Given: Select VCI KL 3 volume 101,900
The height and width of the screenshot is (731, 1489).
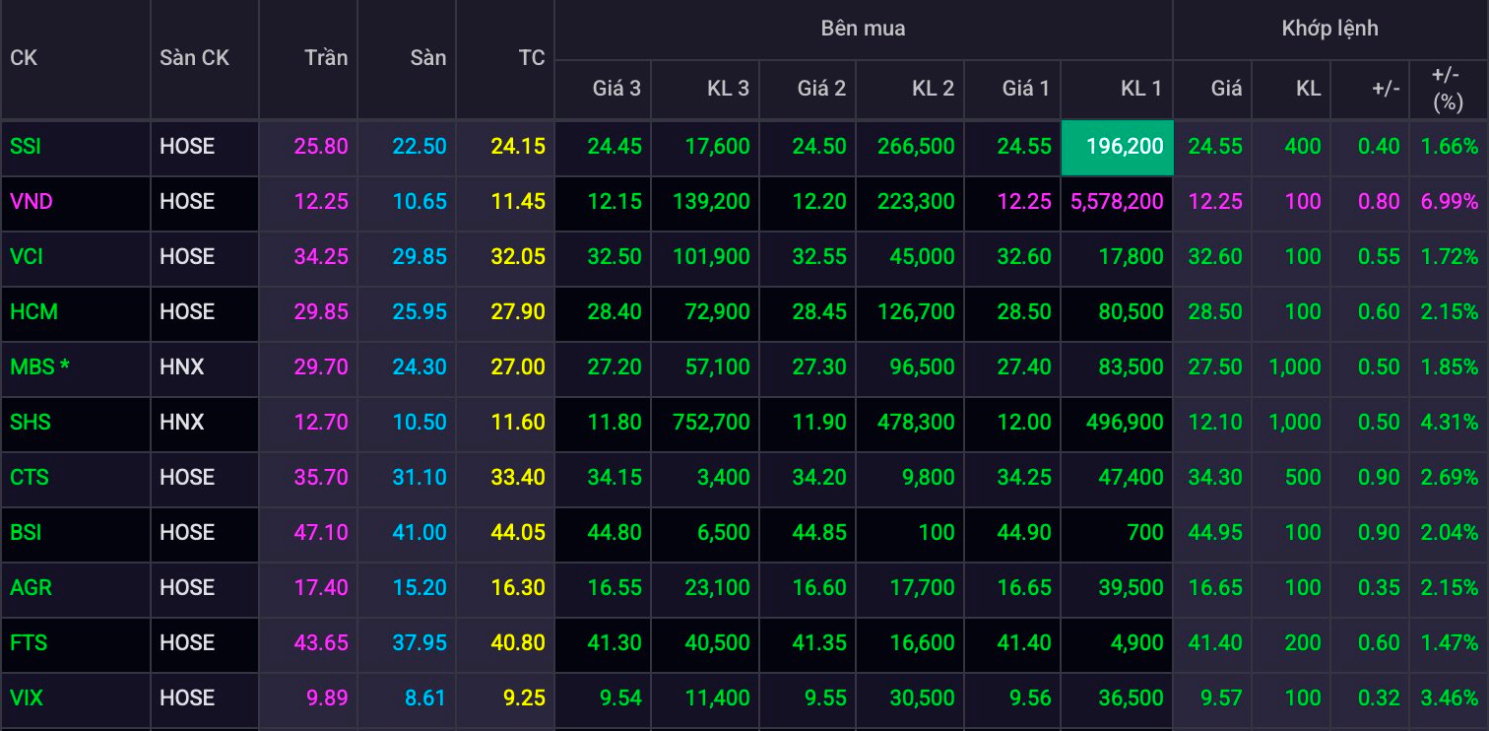Looking at the screenshot, I should [712, 257].
